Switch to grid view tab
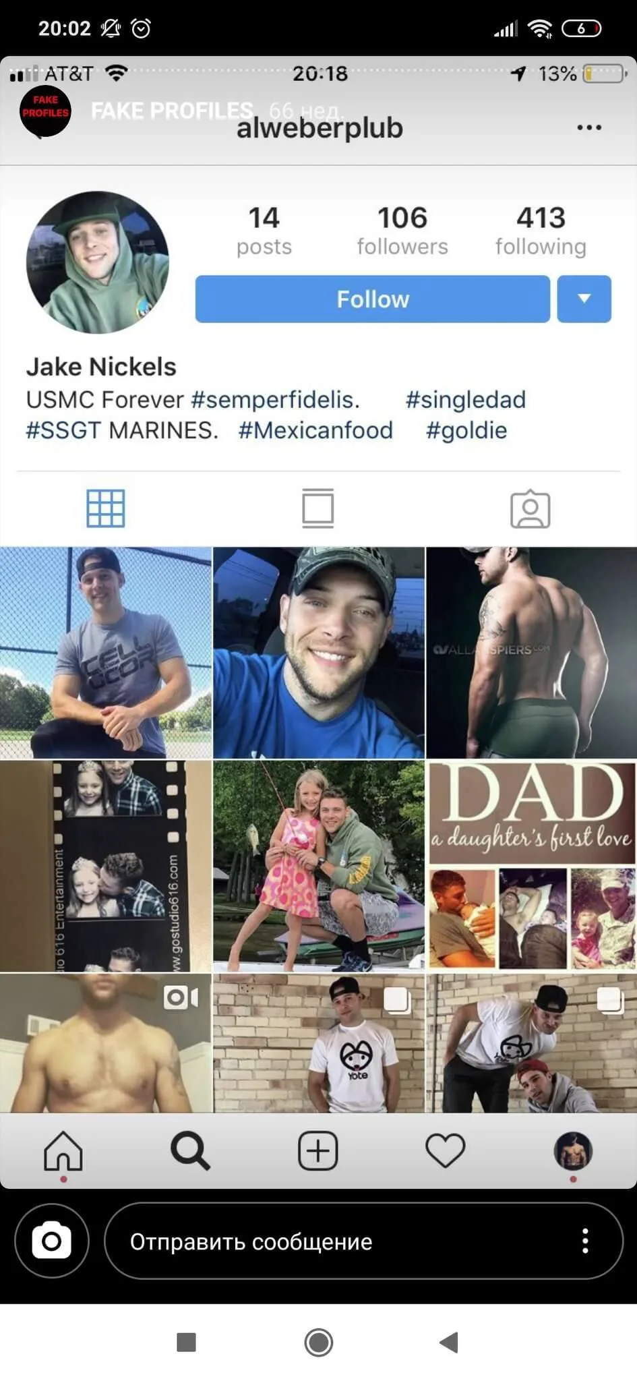Image resolution: width=637 pixels, height=1381 pixels. tap(106, 508)
